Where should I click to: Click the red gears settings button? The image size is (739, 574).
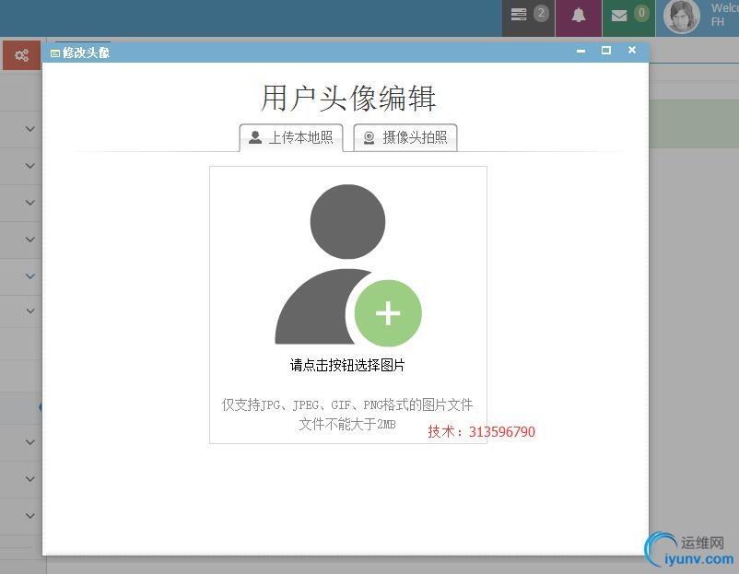pyautogui.click(x=21, y=55)
